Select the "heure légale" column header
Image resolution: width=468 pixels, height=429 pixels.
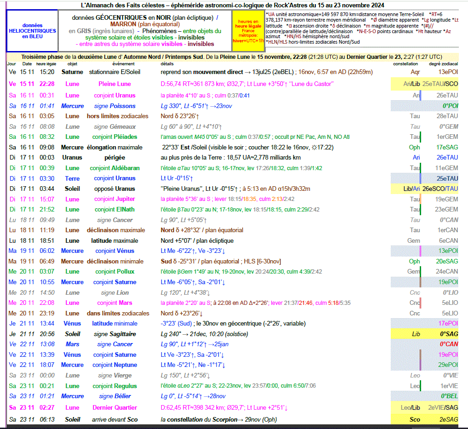coord(46,64)
